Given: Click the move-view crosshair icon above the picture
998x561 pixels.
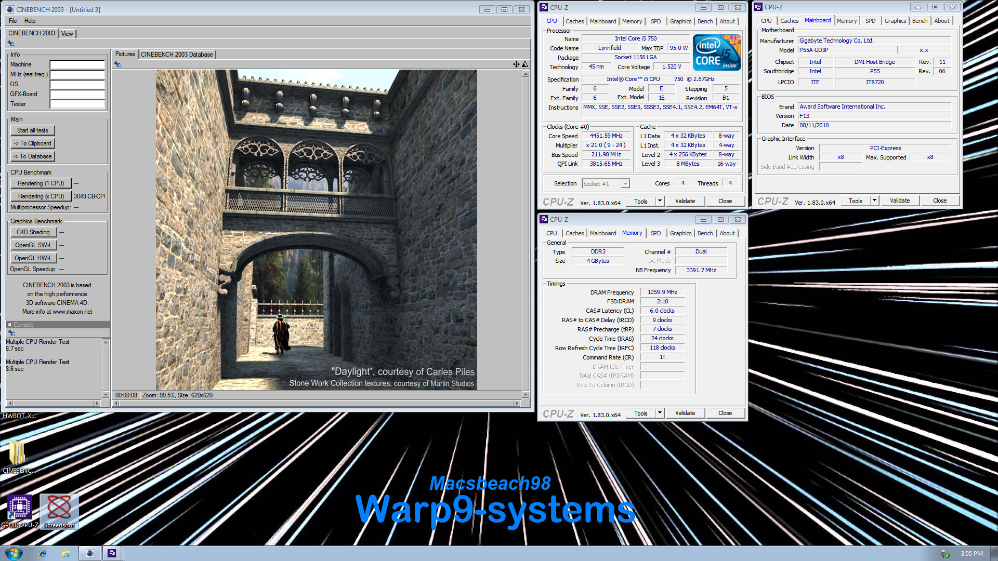Looking at the screenshot, I should point(516,64).
